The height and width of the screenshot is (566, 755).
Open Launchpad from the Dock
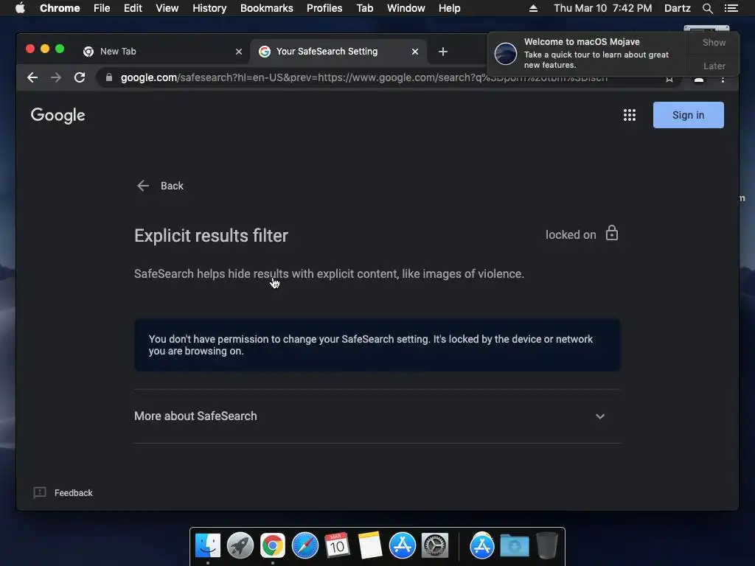[240, 546]
